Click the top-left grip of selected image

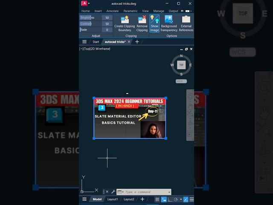coord(94,98)
